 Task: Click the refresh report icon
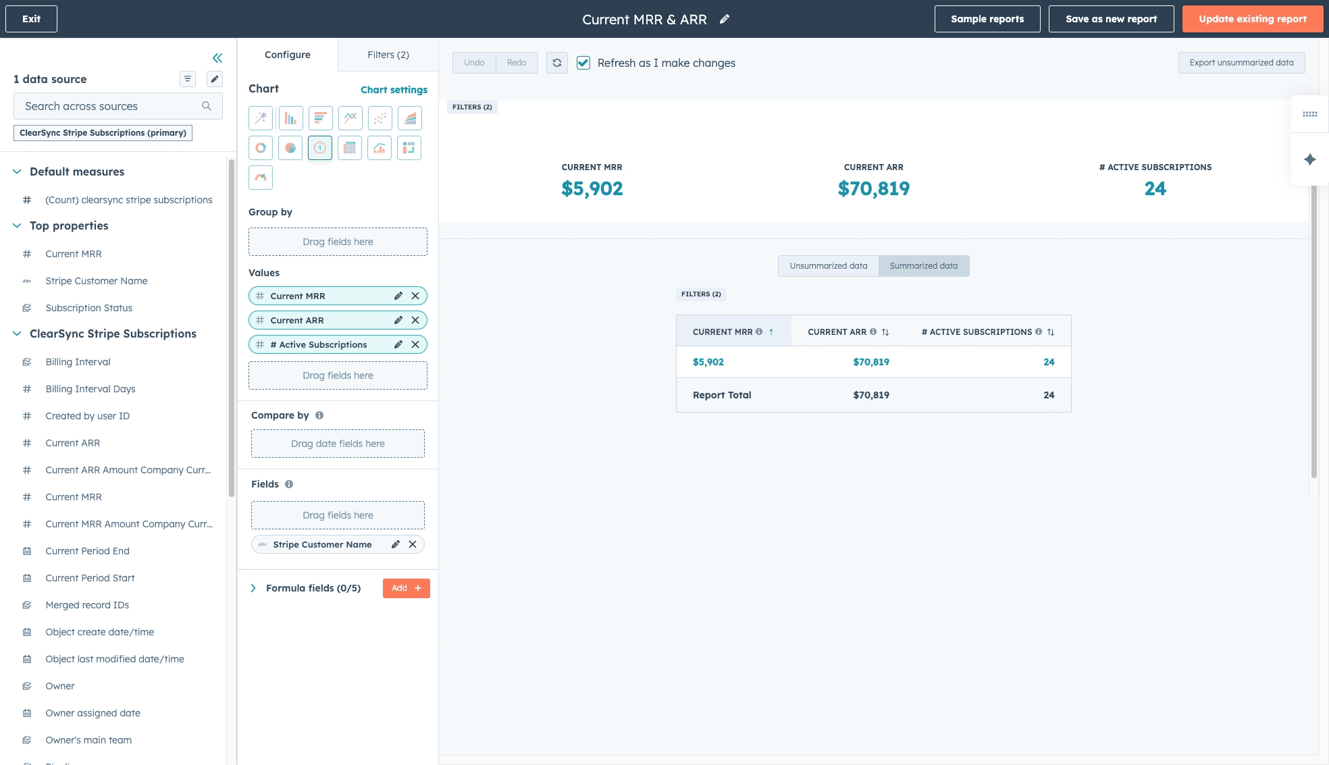(556, 63)
